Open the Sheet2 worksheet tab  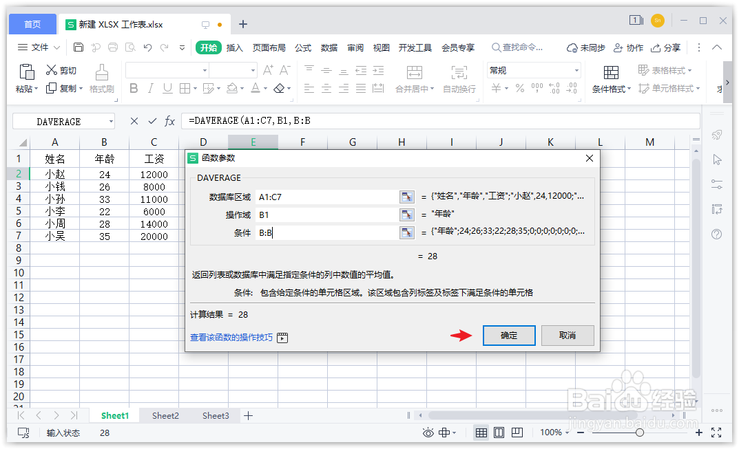pyautogui.click(x=165, y=415)
